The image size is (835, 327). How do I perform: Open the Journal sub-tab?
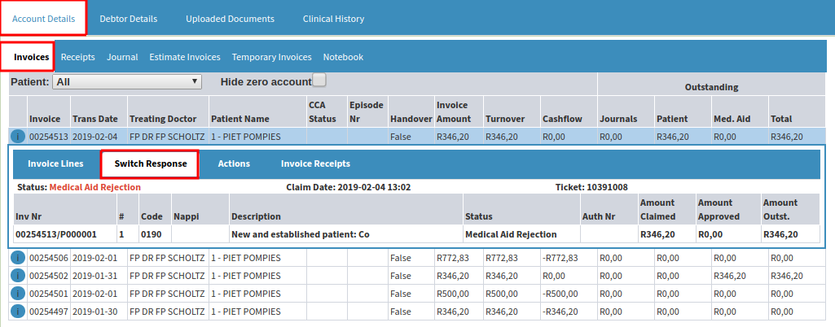point(122,57)
